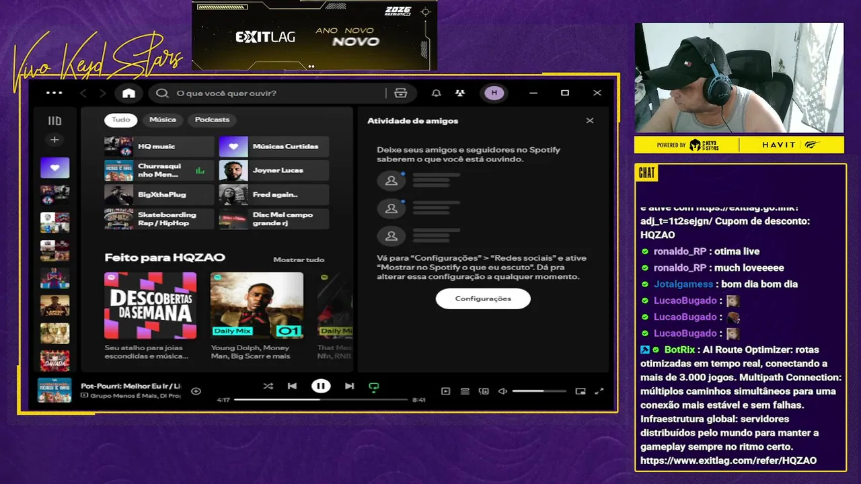Image resolution: width=861 pixels, height=484 pixels.
Task: Click 'Mostrar tudo' link
Action: pyautogui.click(x=299, y=259)
